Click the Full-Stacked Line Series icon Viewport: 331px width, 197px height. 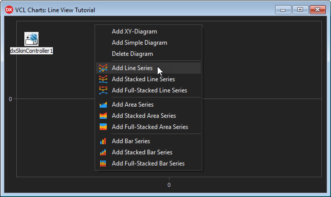point(103,90)
